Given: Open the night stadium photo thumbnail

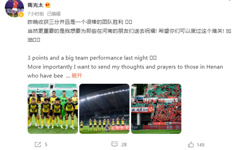Looking at the screenshot, I should pyautogui.click(x=104, y=109).
